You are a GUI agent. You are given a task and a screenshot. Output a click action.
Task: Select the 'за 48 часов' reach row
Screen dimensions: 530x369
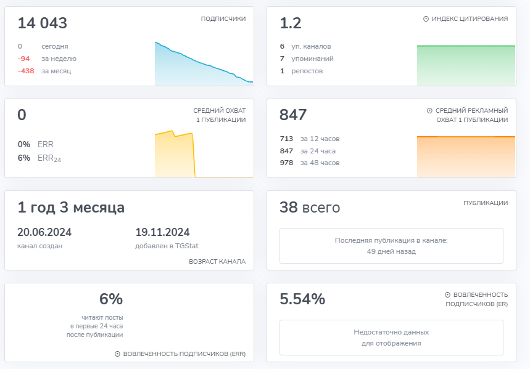320,163
